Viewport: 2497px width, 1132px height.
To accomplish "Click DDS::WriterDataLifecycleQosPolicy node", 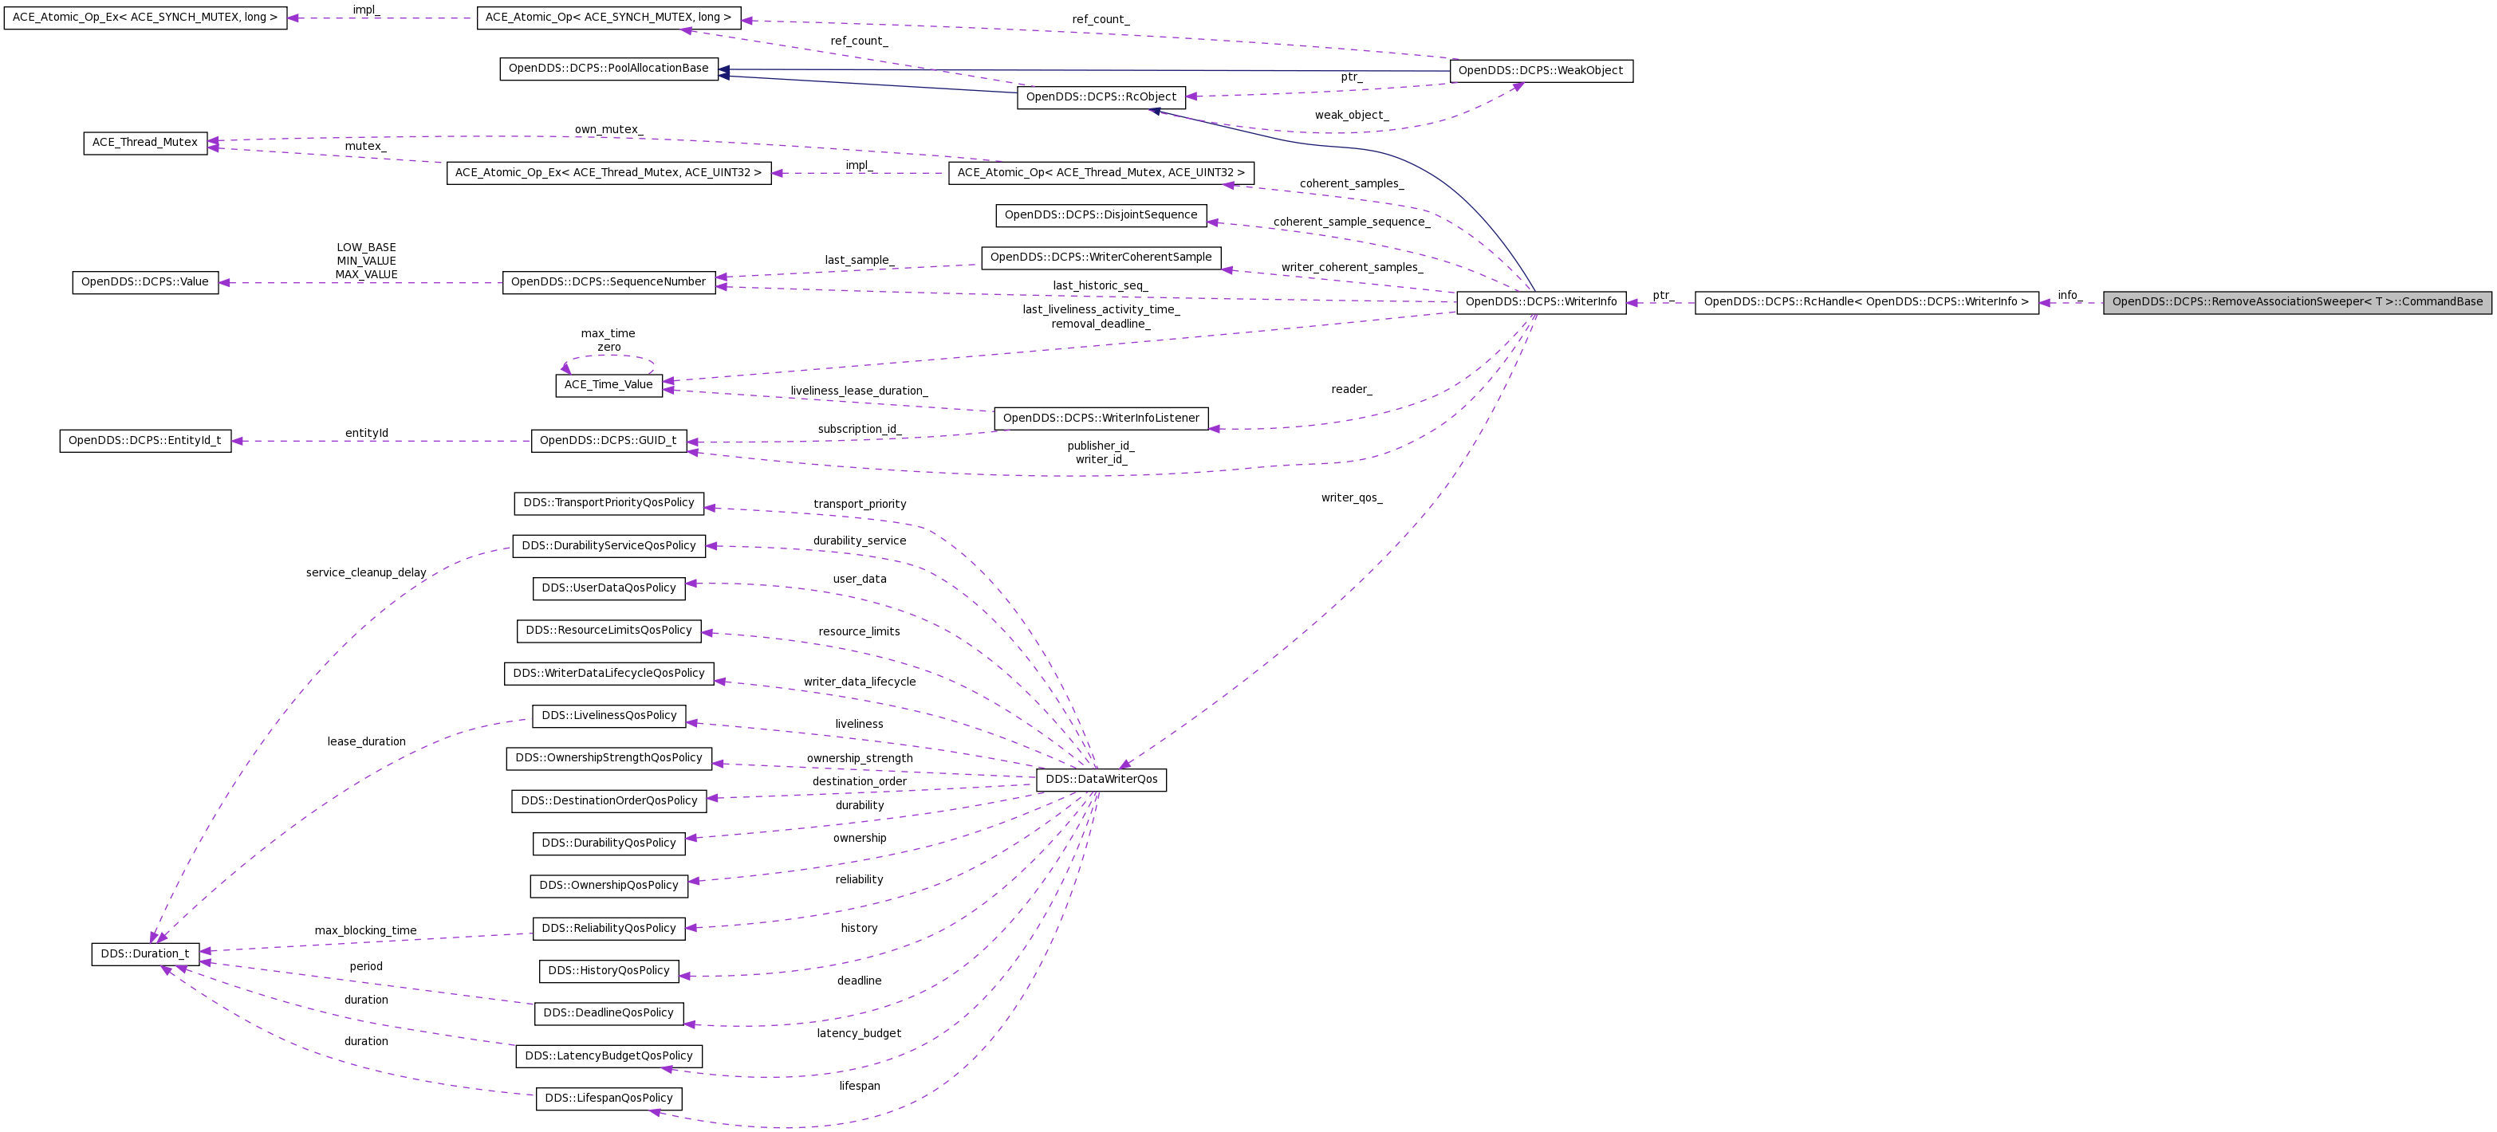I will pyautogui.click(x=608, y=674).
